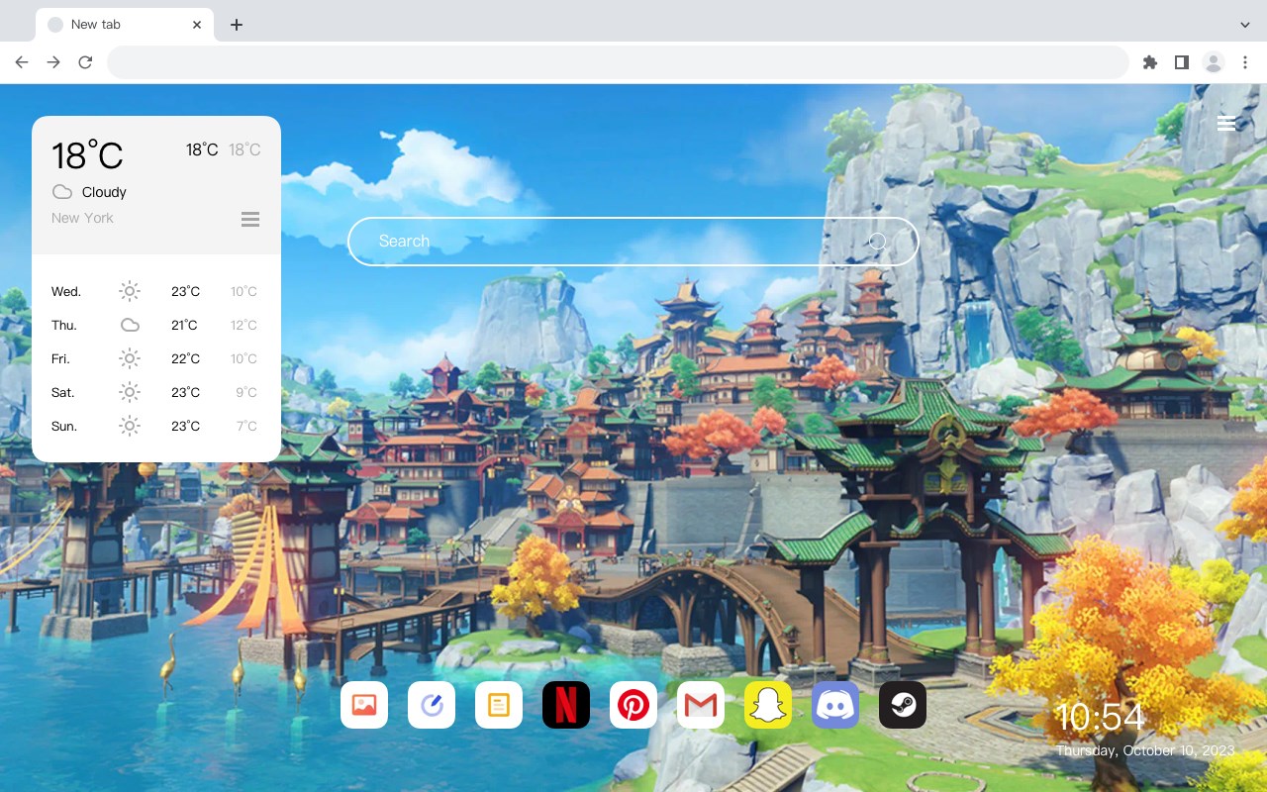Open weather widget menu icon

[x=250, y=219]
